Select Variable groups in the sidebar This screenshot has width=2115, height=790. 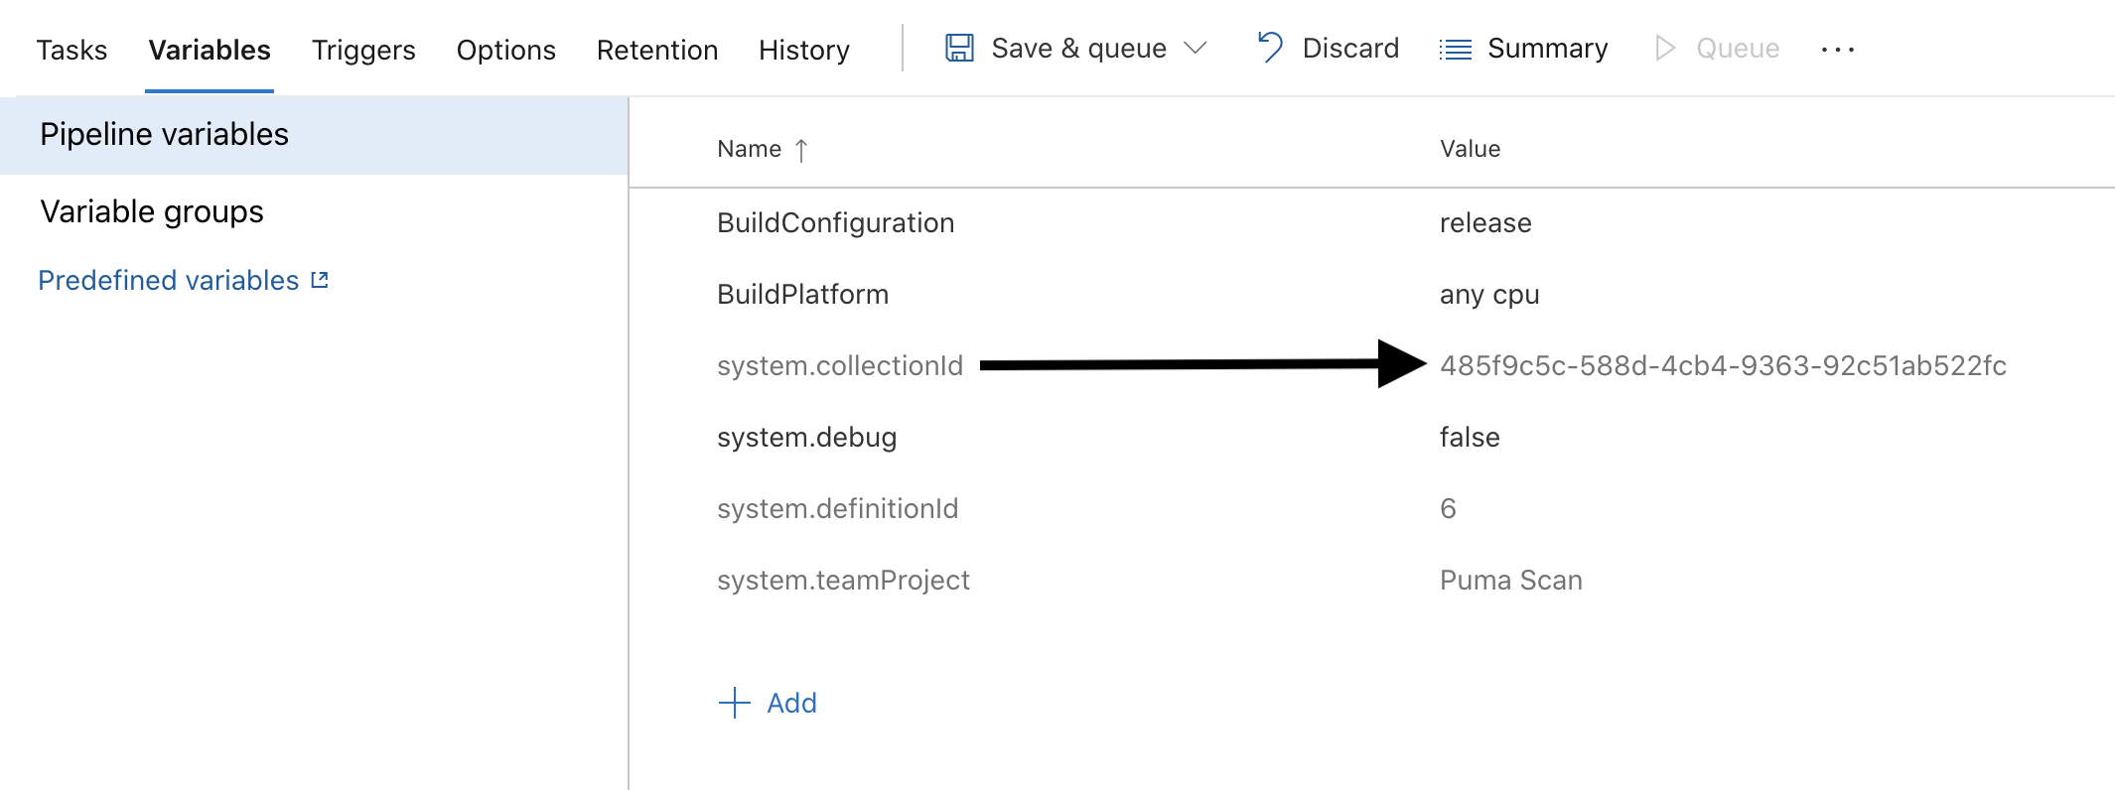pos(152,211)
